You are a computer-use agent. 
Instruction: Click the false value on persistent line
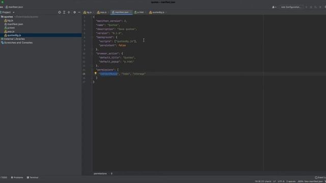click(x=122, y=45)
